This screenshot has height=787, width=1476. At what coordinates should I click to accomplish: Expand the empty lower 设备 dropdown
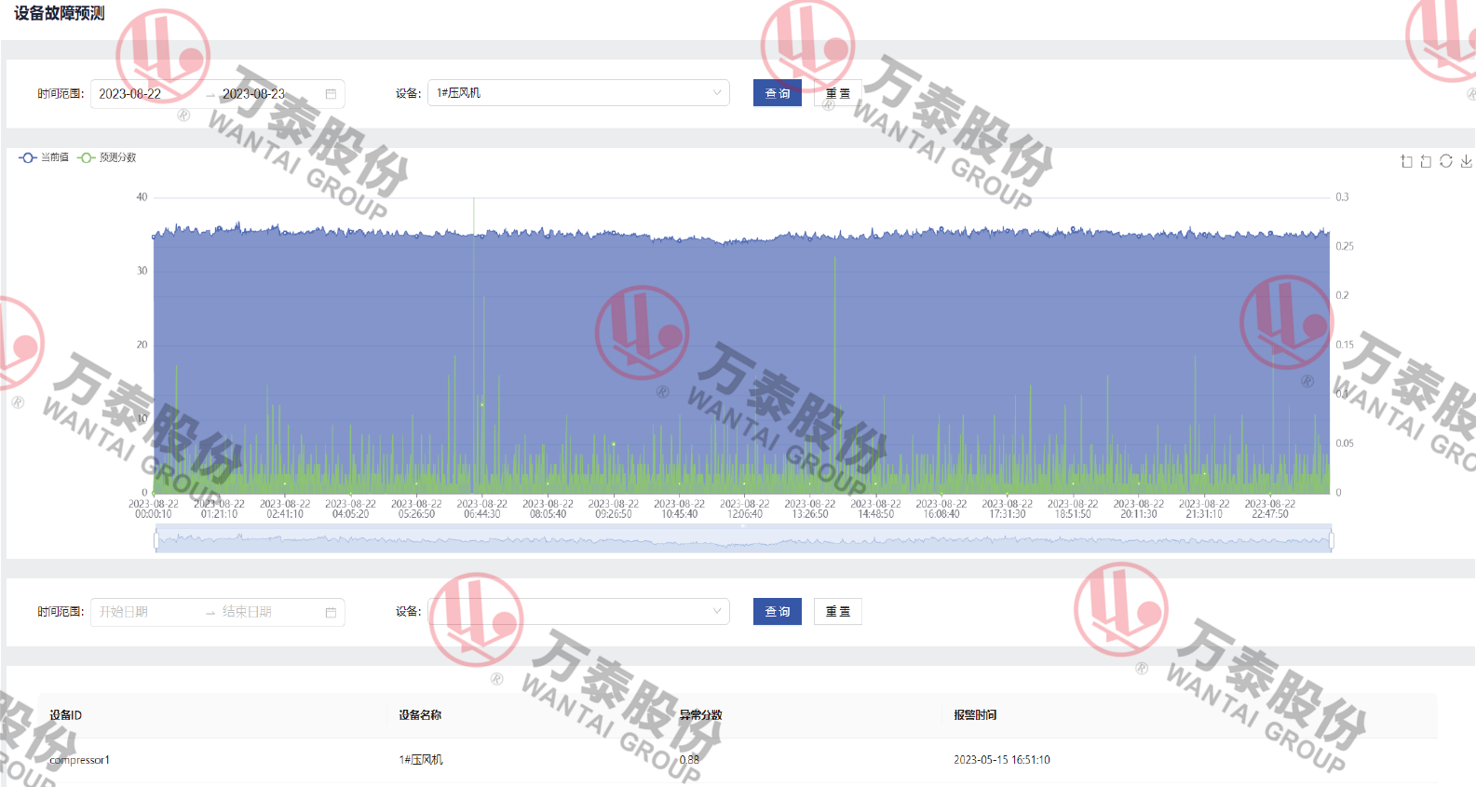tap(577, 612)
